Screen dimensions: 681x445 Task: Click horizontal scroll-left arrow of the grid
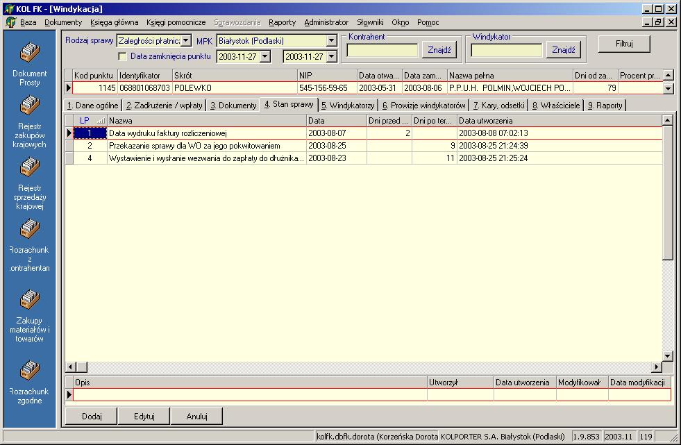click(71, 367)
